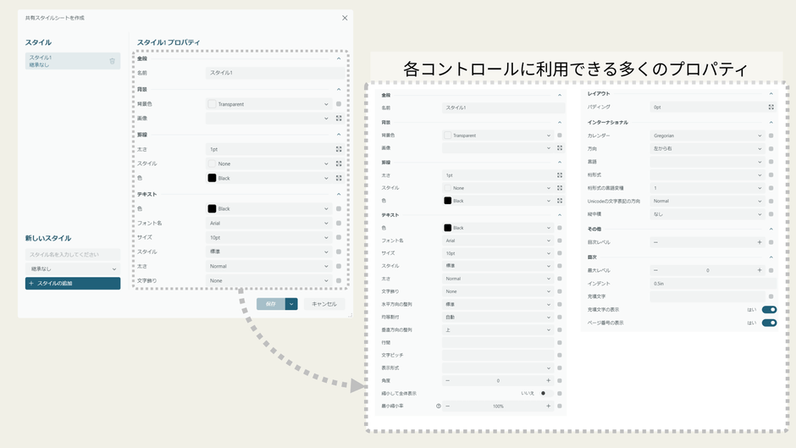
Task: Open the 継承なし dropdown under 新しいスタイル
Action: tap(72, 268)
